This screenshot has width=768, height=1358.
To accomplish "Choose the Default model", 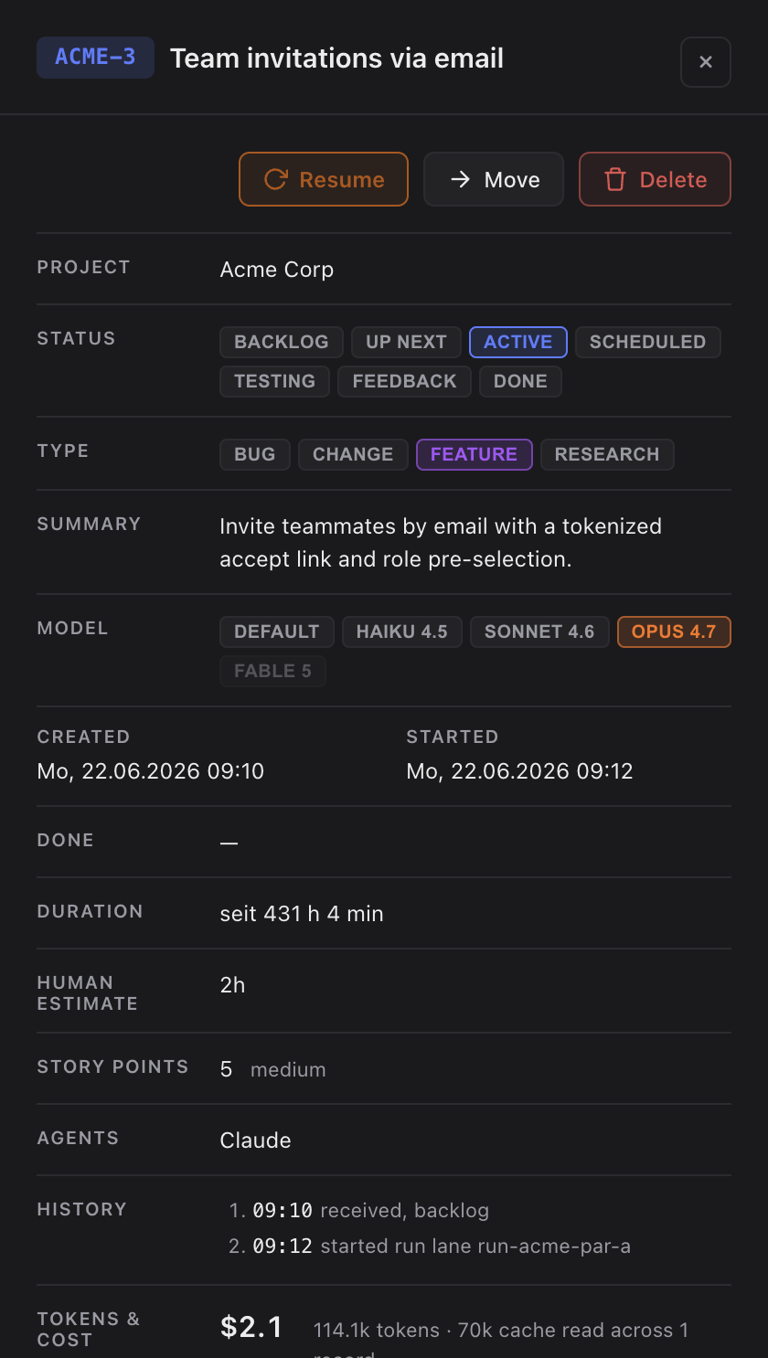I will [x=277, y=631].
